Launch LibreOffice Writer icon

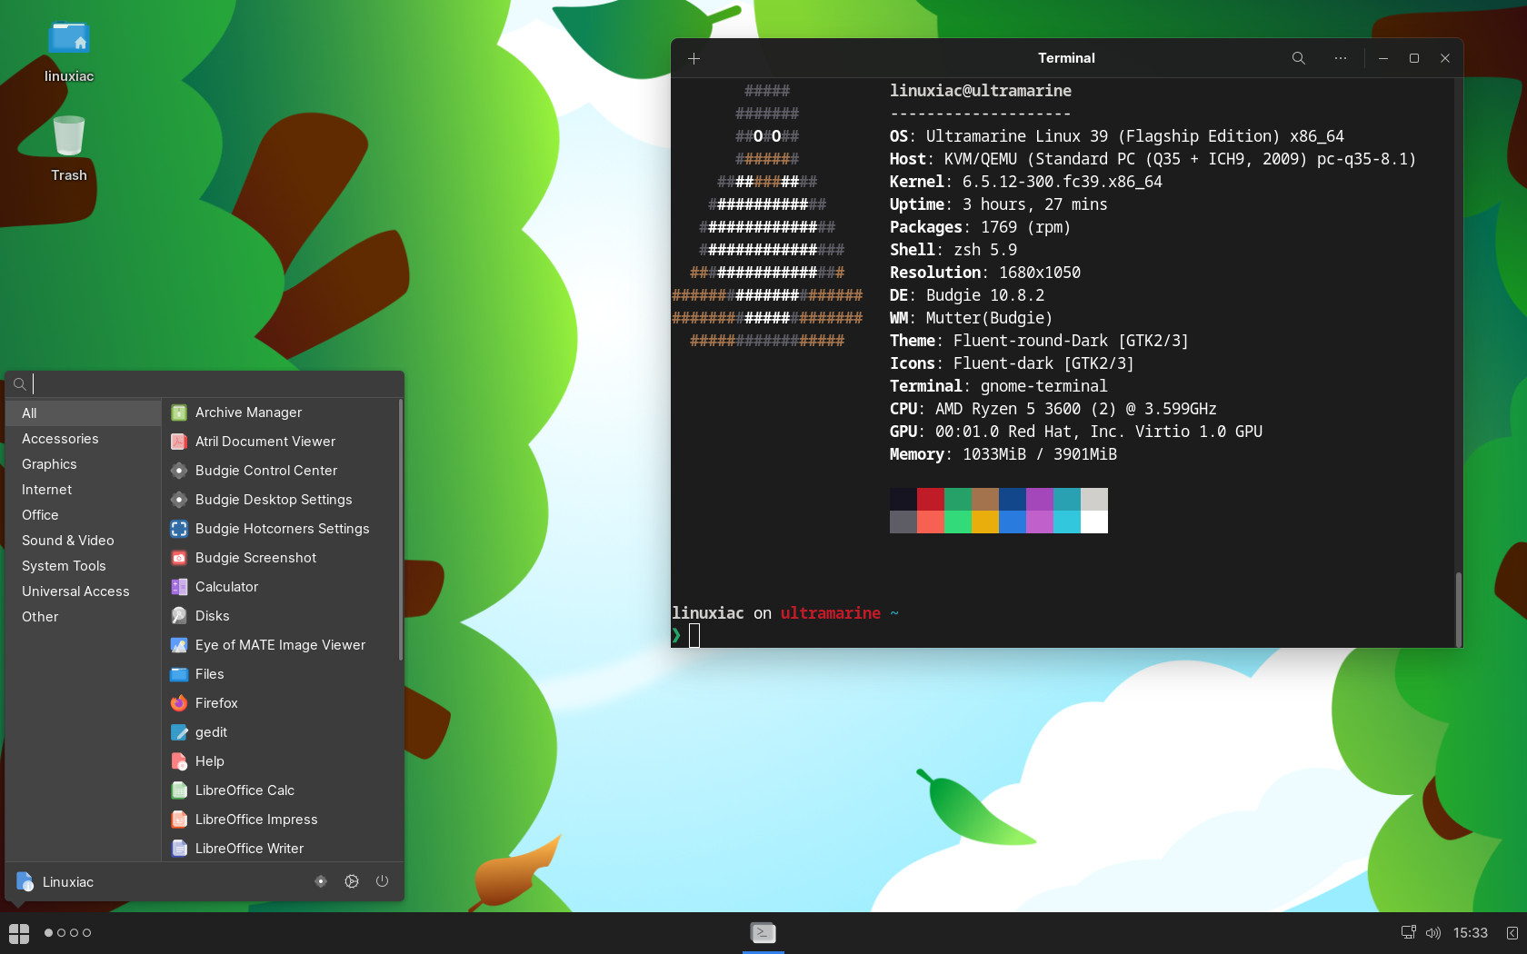click(179, 849)
